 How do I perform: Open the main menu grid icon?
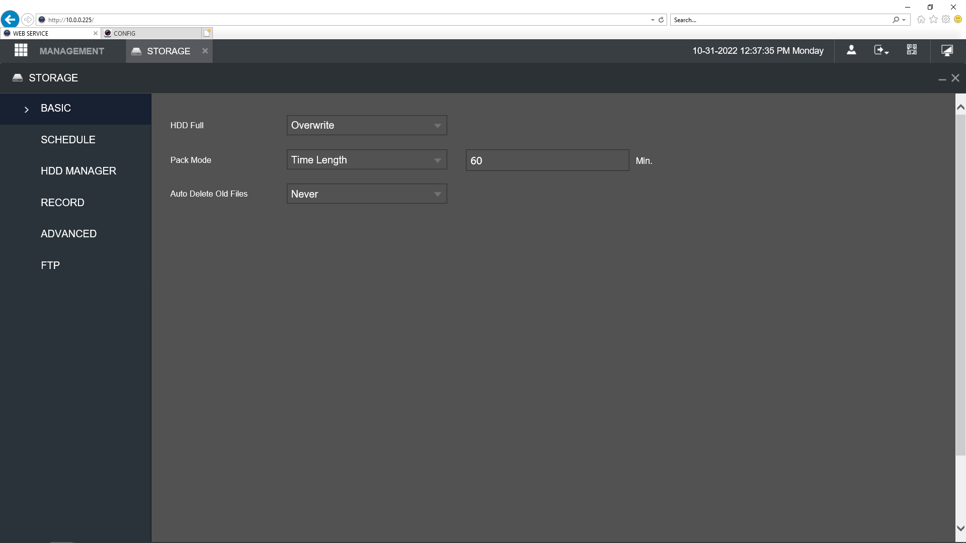tap(21, 50)
